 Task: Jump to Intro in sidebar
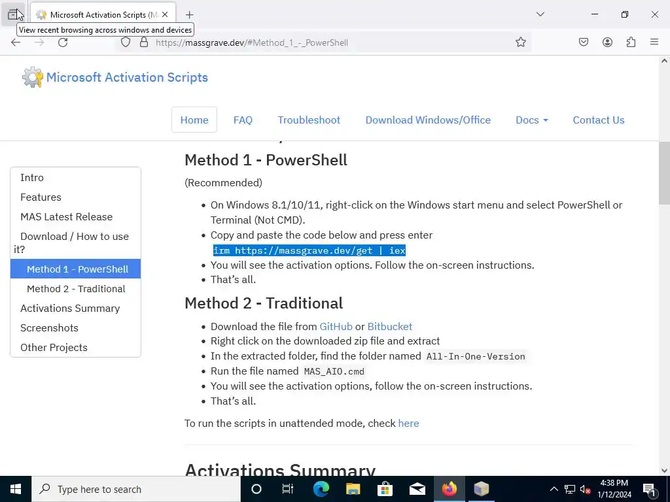tap(32, 178)
